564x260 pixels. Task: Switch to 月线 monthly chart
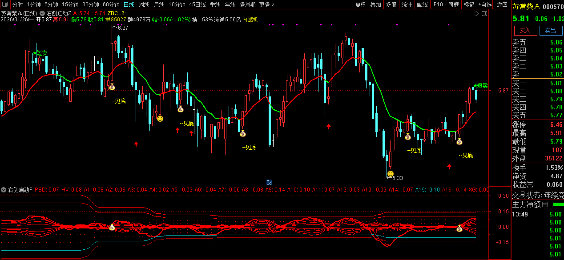pos(159,4)
